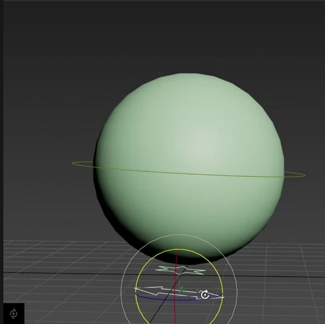Click the green y axis label
Image resolution: width=325 pixels, height=324 pixels.
point(182,288)
